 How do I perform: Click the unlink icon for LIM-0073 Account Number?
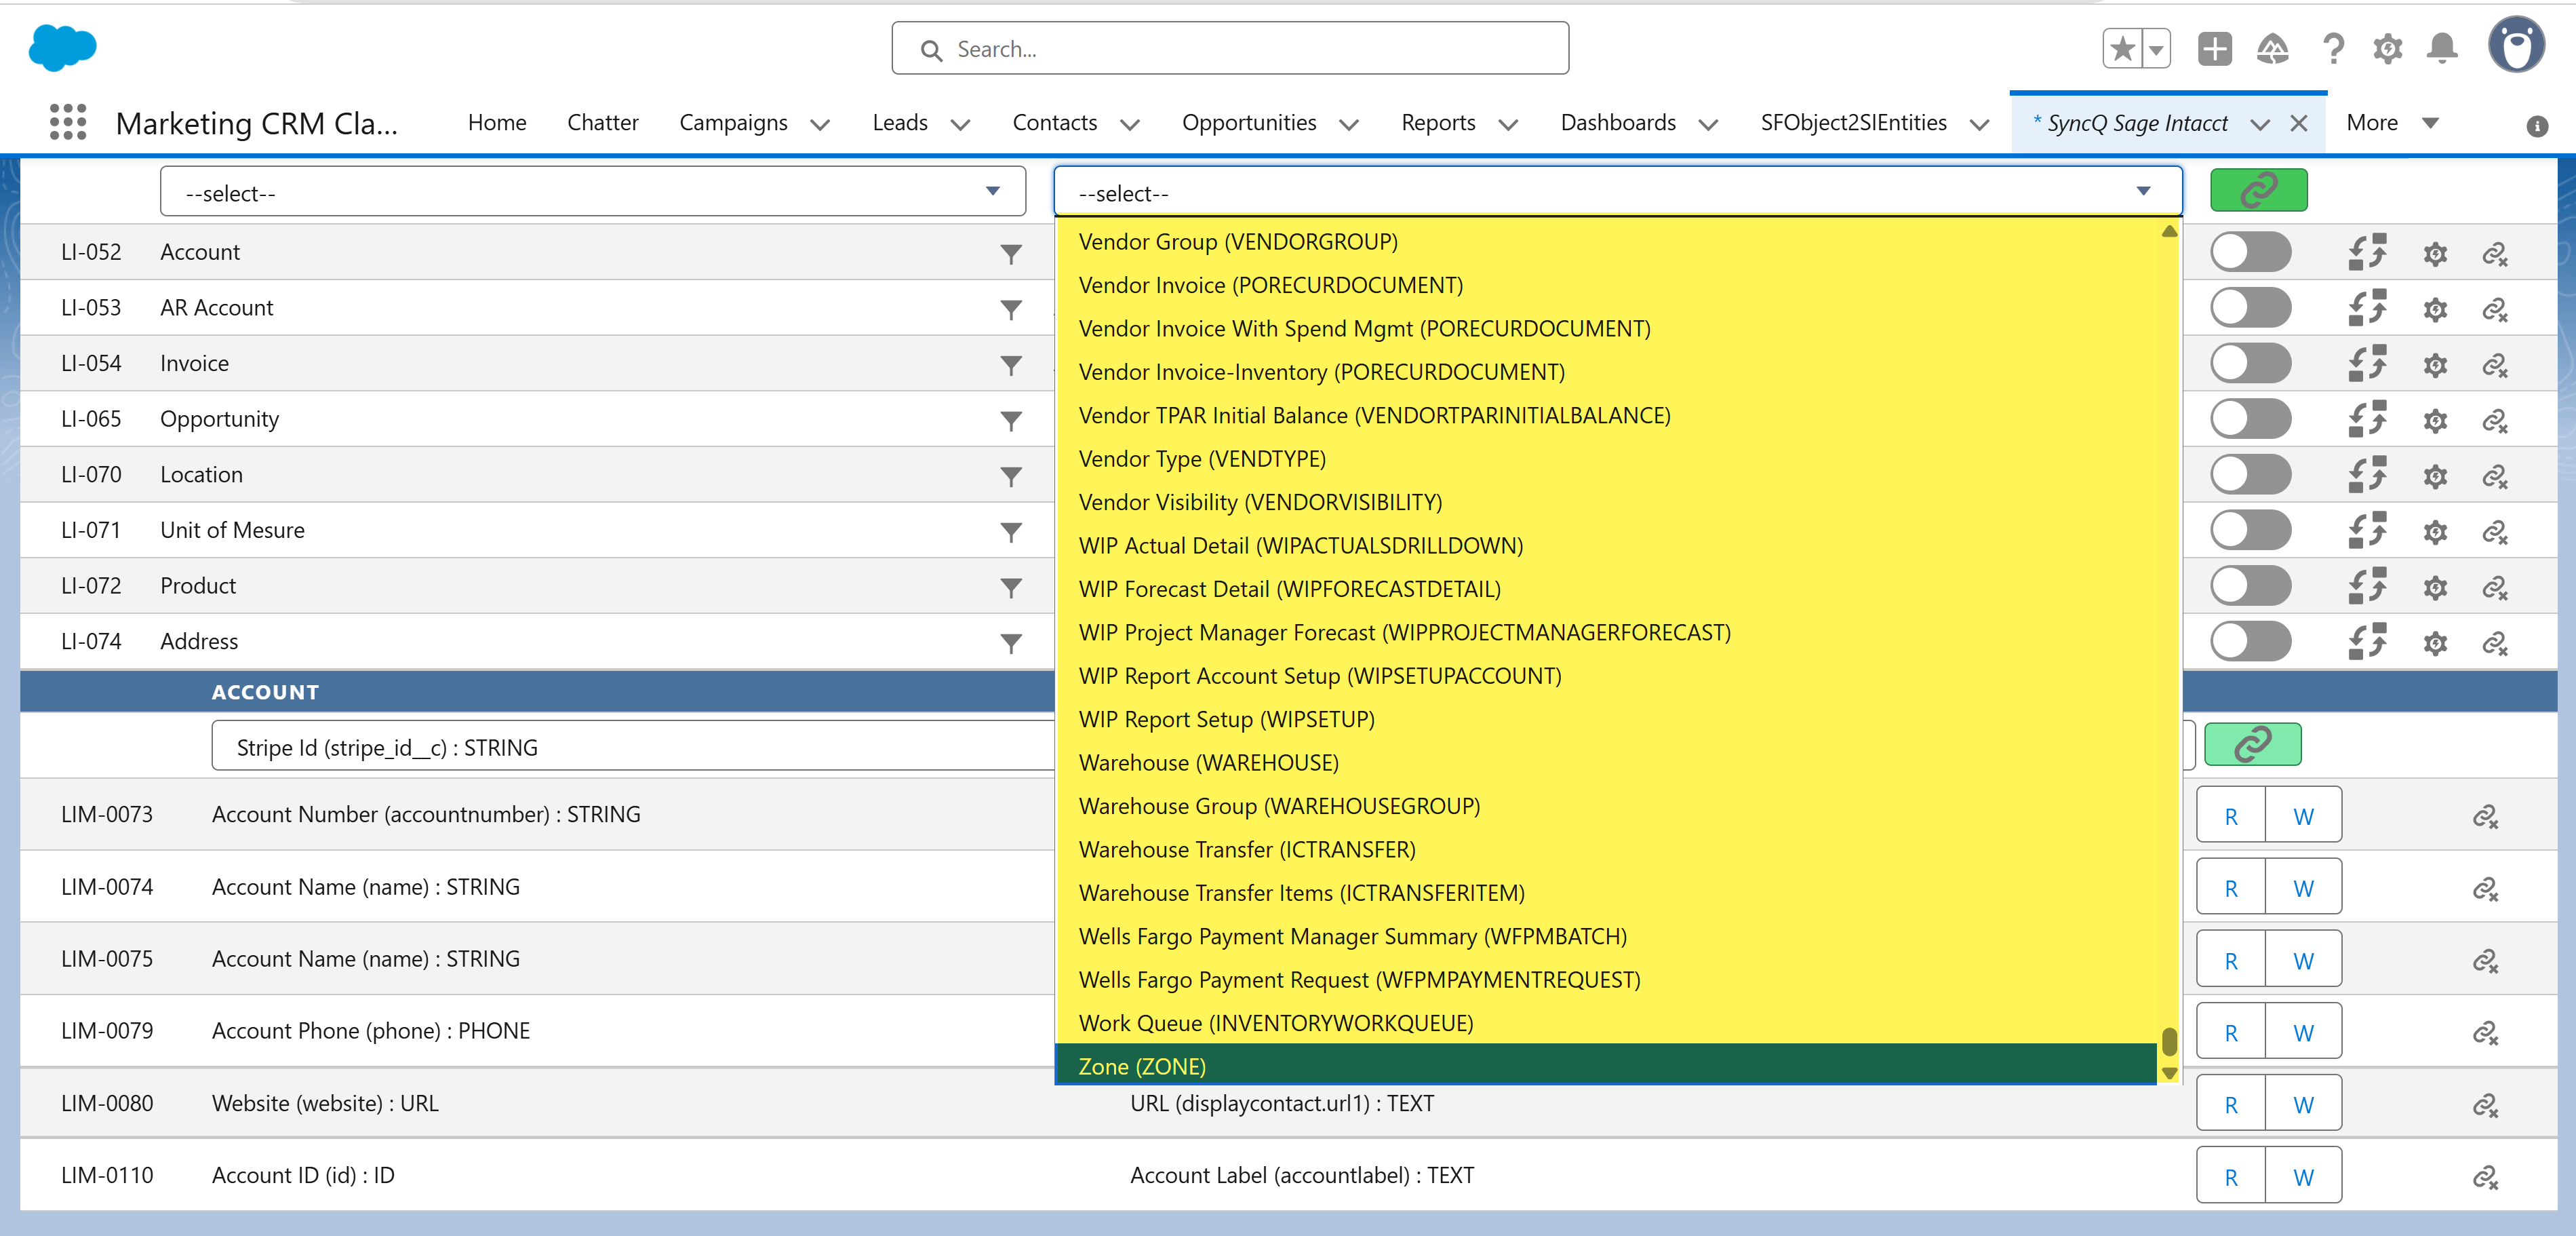point(2485,817)
